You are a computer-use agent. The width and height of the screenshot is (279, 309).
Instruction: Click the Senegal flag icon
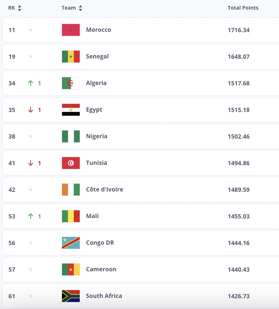pyautogui.click(x=71, y=57)
